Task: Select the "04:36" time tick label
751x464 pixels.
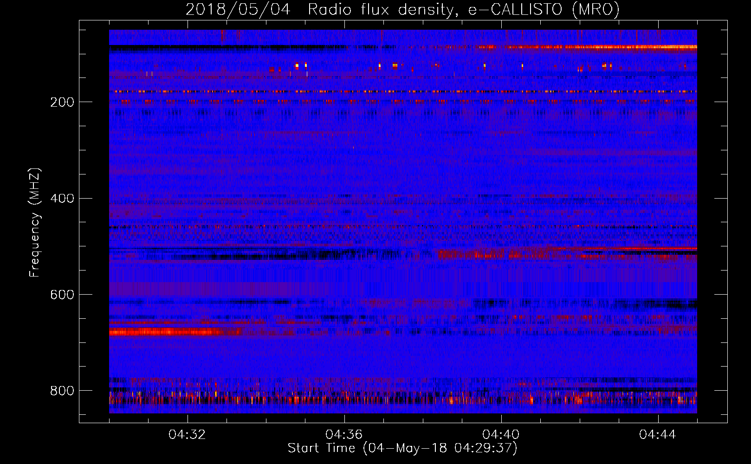Action: (344, 435)
